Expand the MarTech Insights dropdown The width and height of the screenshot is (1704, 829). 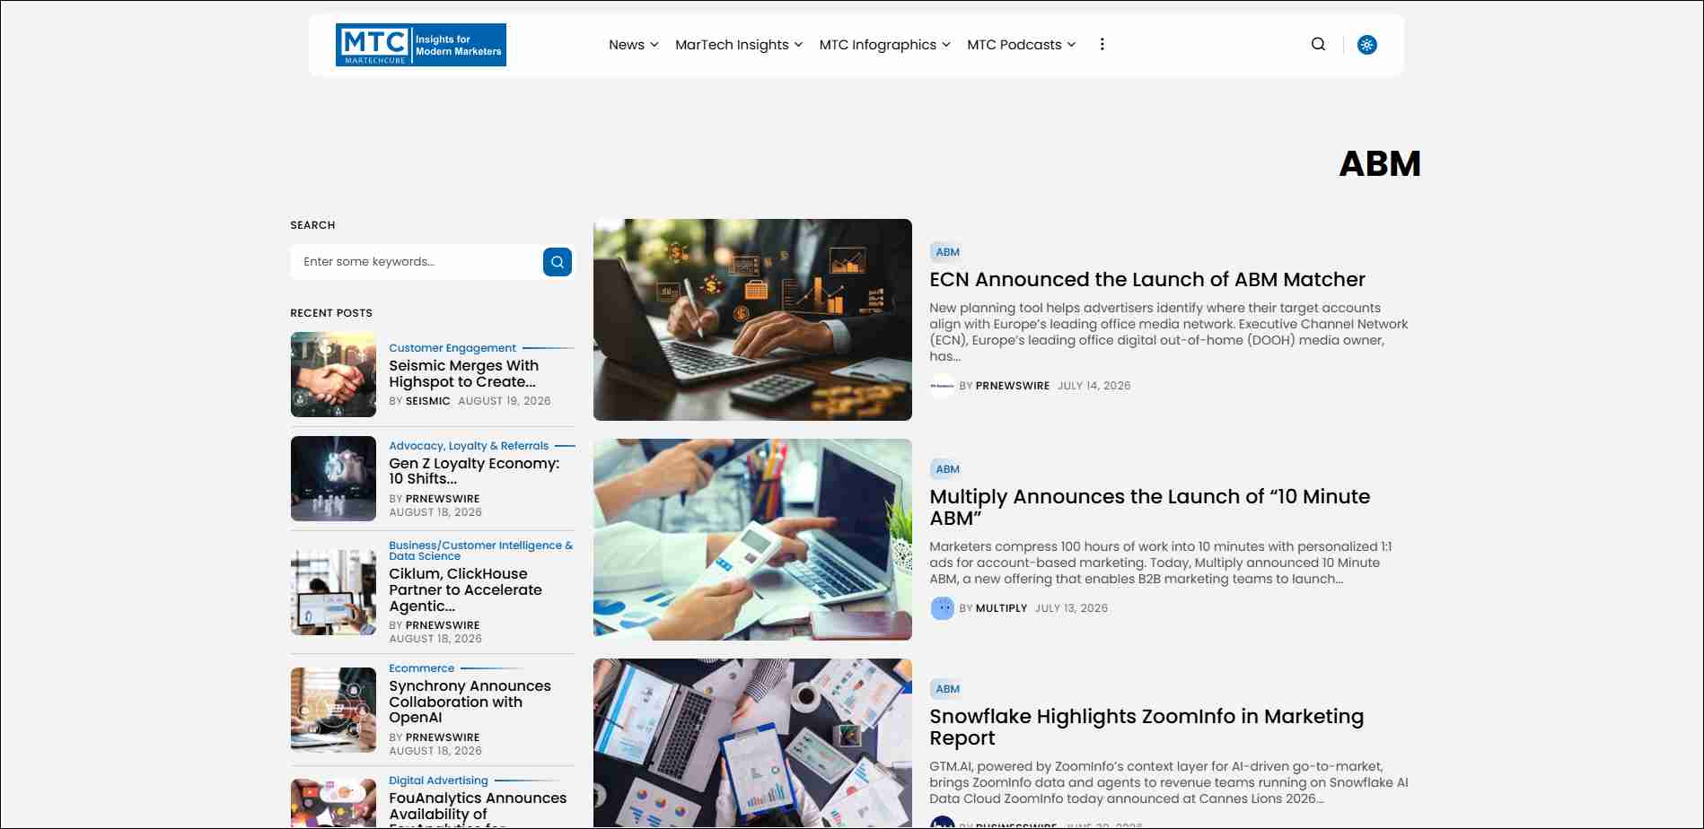[x=739, y=45]
